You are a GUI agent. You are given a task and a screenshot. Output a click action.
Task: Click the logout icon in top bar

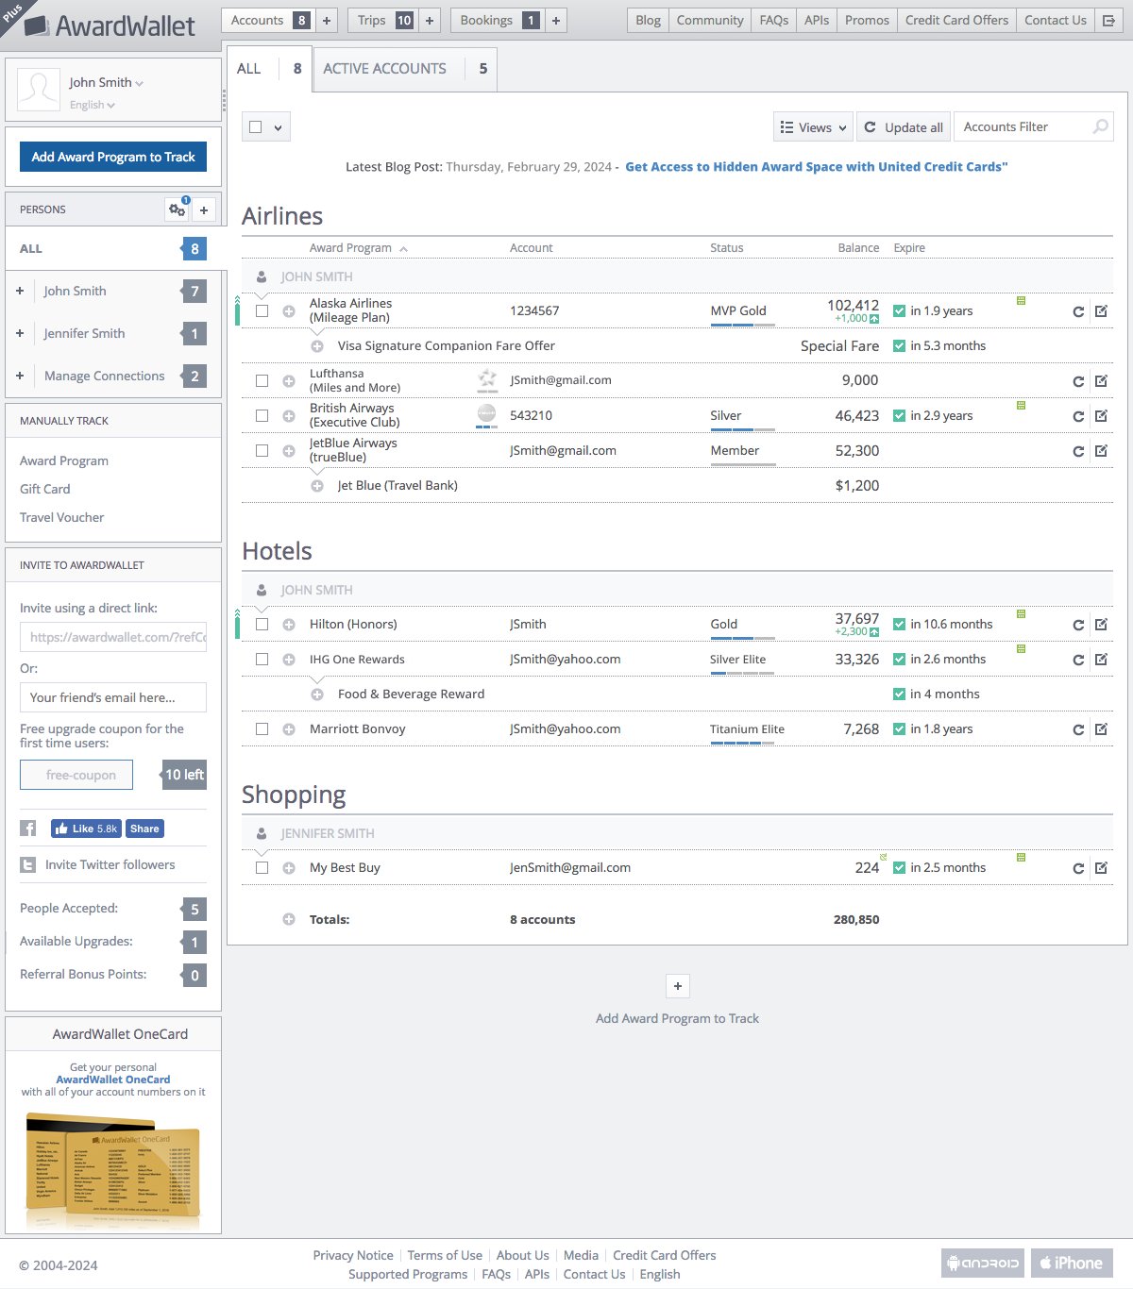pos(1109,21)
